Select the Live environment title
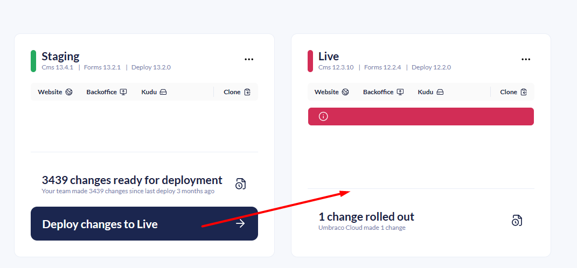 pos(329,56)
